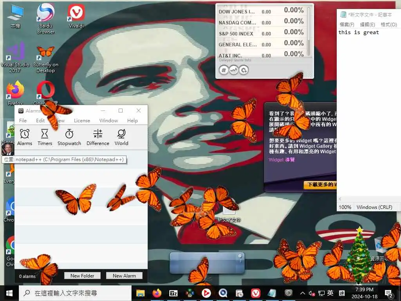This screenshot has height=301, width=401.
Task: Open 7-Zip from the taskbar
Action: [173, 293]
